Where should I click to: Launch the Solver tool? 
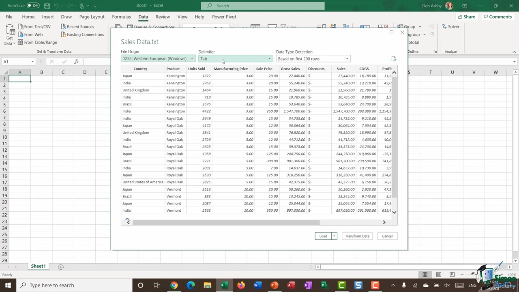[450, 27]
